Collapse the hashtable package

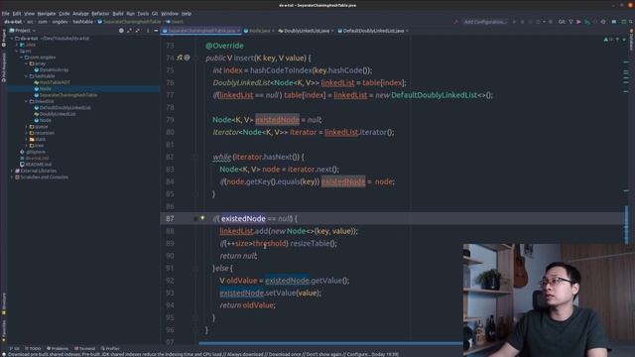[x=27, y=76]
